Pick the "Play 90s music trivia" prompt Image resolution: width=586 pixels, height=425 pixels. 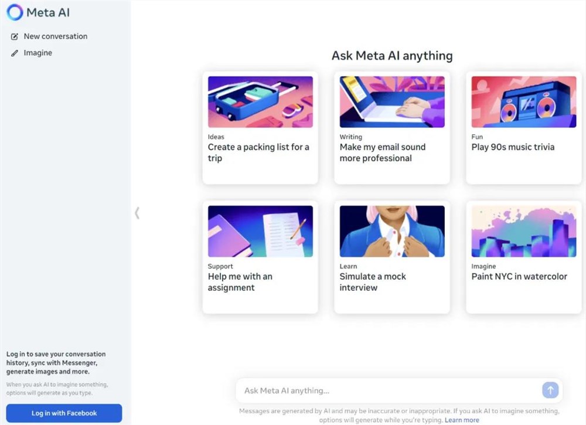click(x=513, y=147)
